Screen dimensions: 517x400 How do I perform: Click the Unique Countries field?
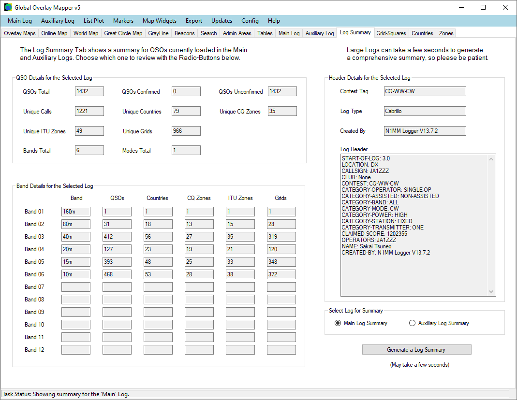point(186,111)
